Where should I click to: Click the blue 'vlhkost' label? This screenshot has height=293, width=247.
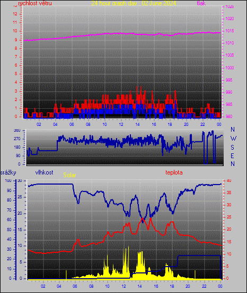(44, 172)
